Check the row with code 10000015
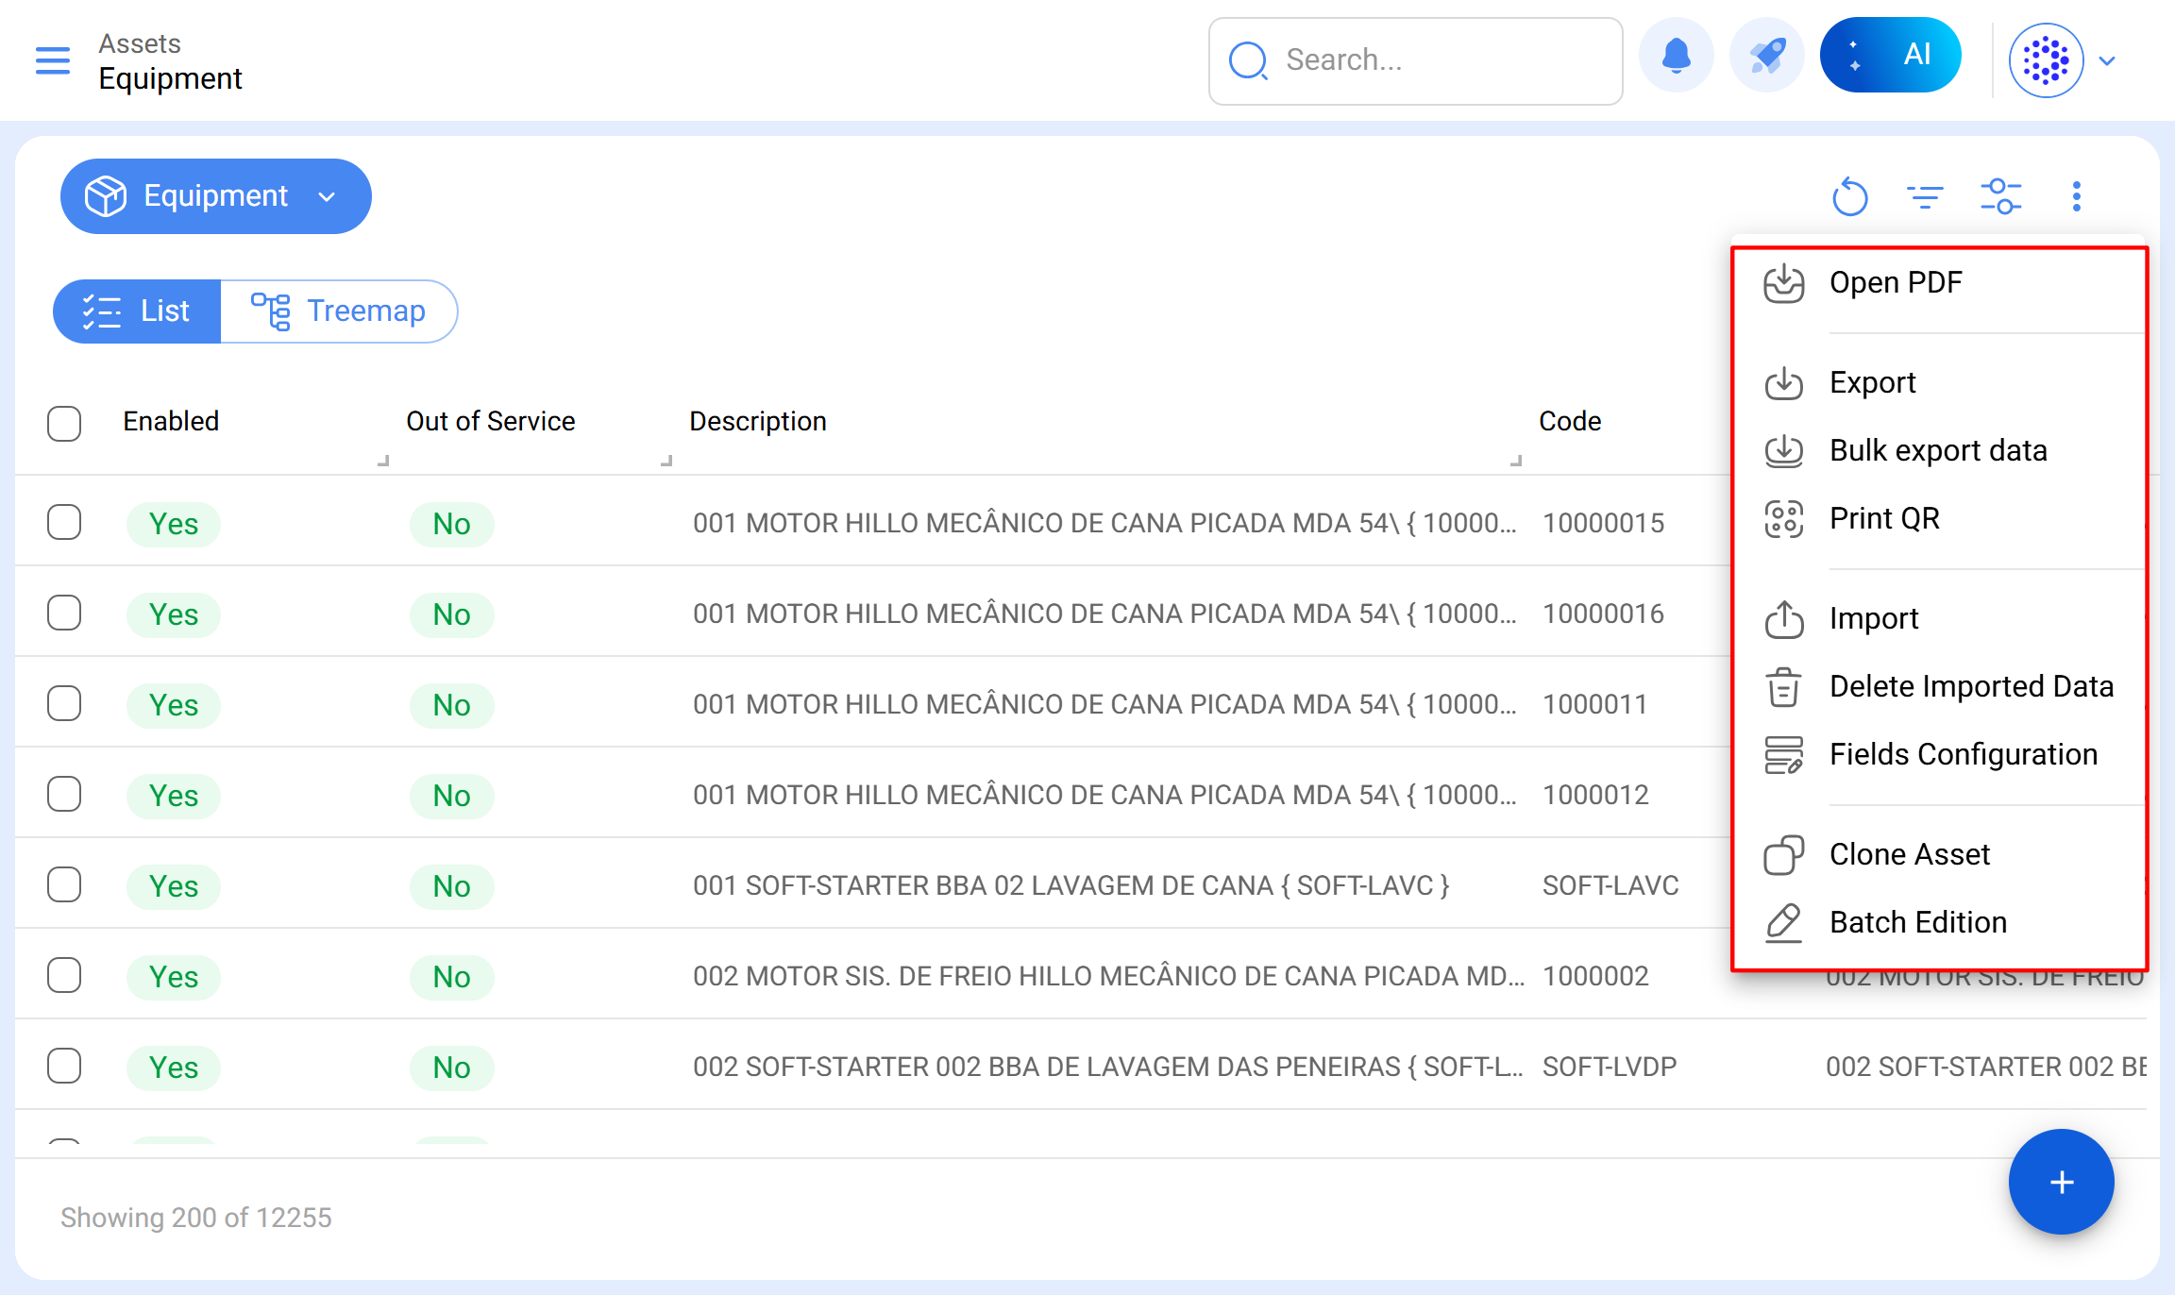Viewport: 2175px width, 1295px height. 64,522
